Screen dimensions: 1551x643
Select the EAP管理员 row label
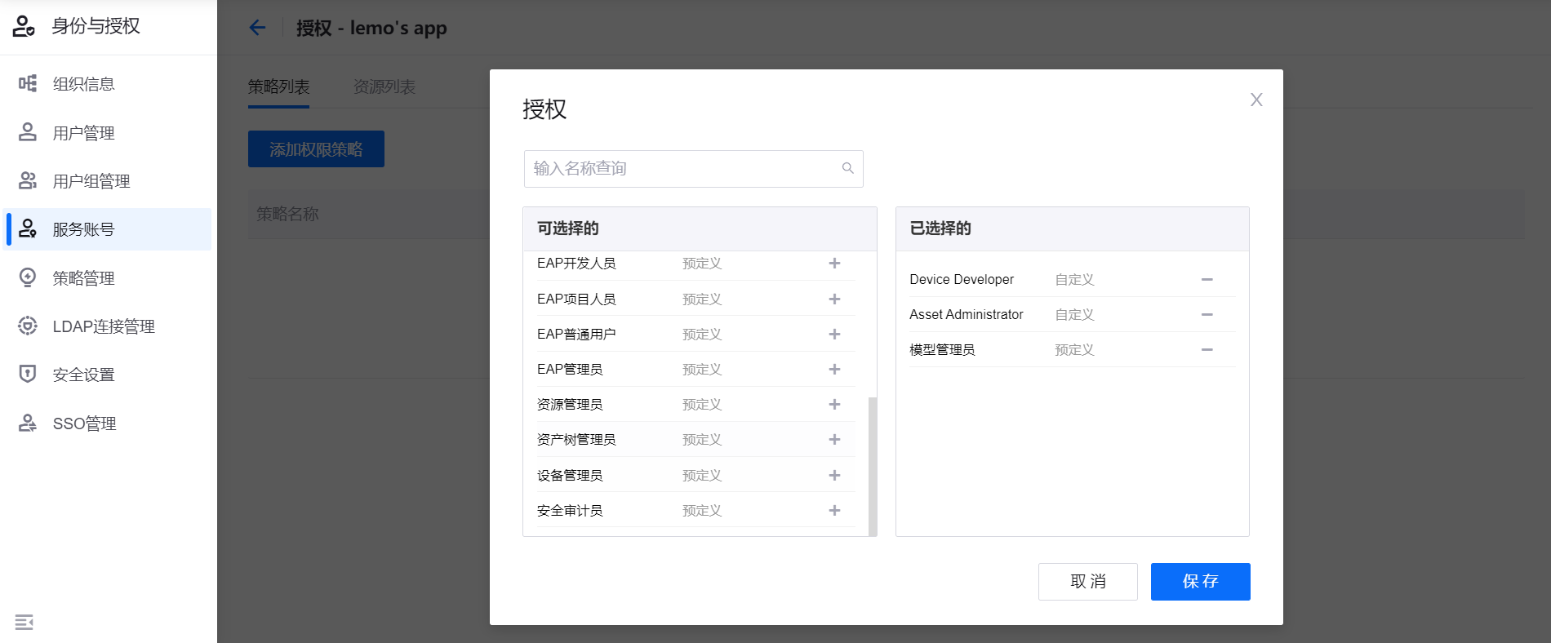pos(570,370)
